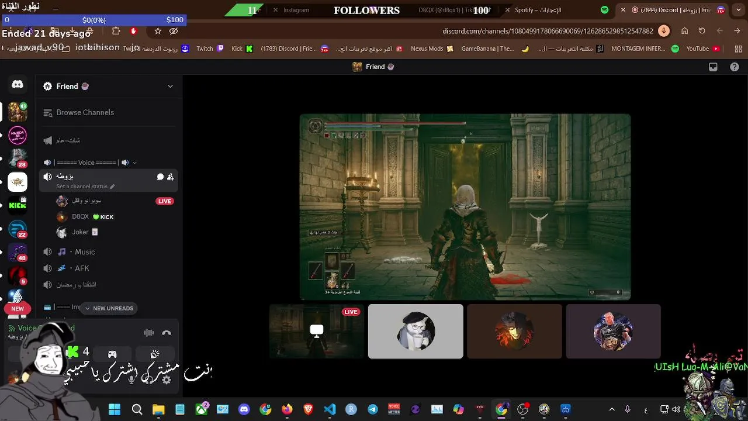Set a channel status link
This screenshot has height=421, width=748.
coord(82,187)
